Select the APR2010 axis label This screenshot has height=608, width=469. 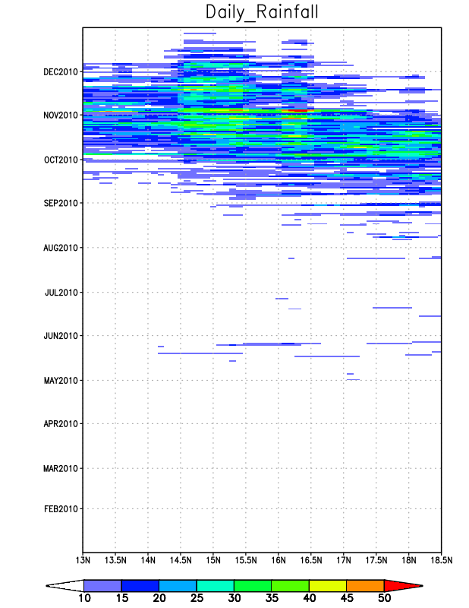pos(61,424)
